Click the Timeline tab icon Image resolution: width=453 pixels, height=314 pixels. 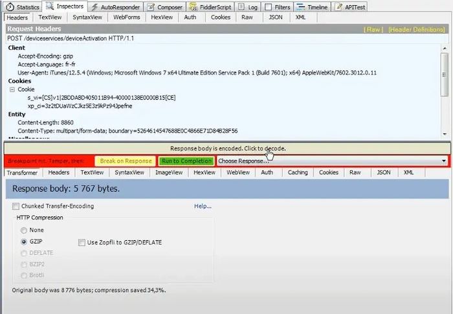pos(301,6)
